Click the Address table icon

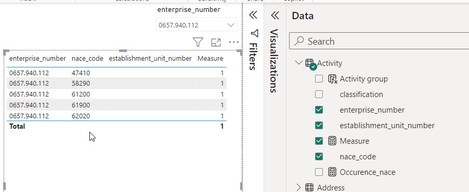coord(309,187)
